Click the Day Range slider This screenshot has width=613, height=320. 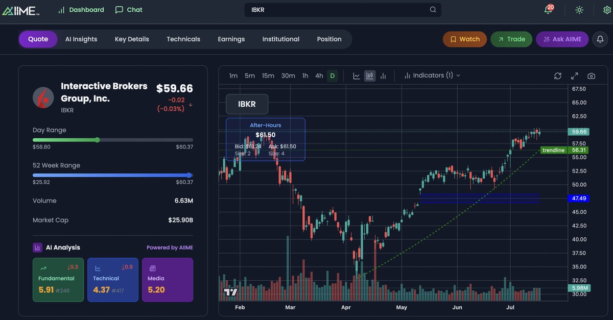coord(113,140)
